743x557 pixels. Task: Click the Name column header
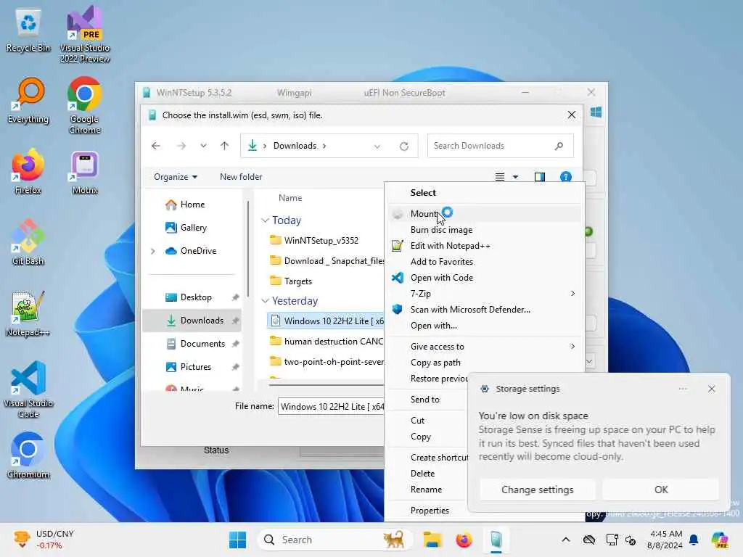click(290, 198)
